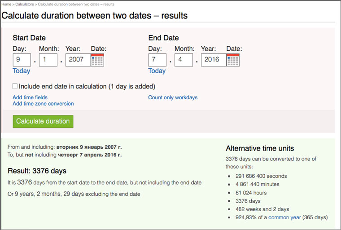Set End Date to Today

click(x=157, y=71)
